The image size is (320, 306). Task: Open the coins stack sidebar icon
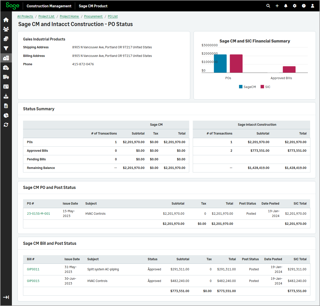[x=6, y=39]
